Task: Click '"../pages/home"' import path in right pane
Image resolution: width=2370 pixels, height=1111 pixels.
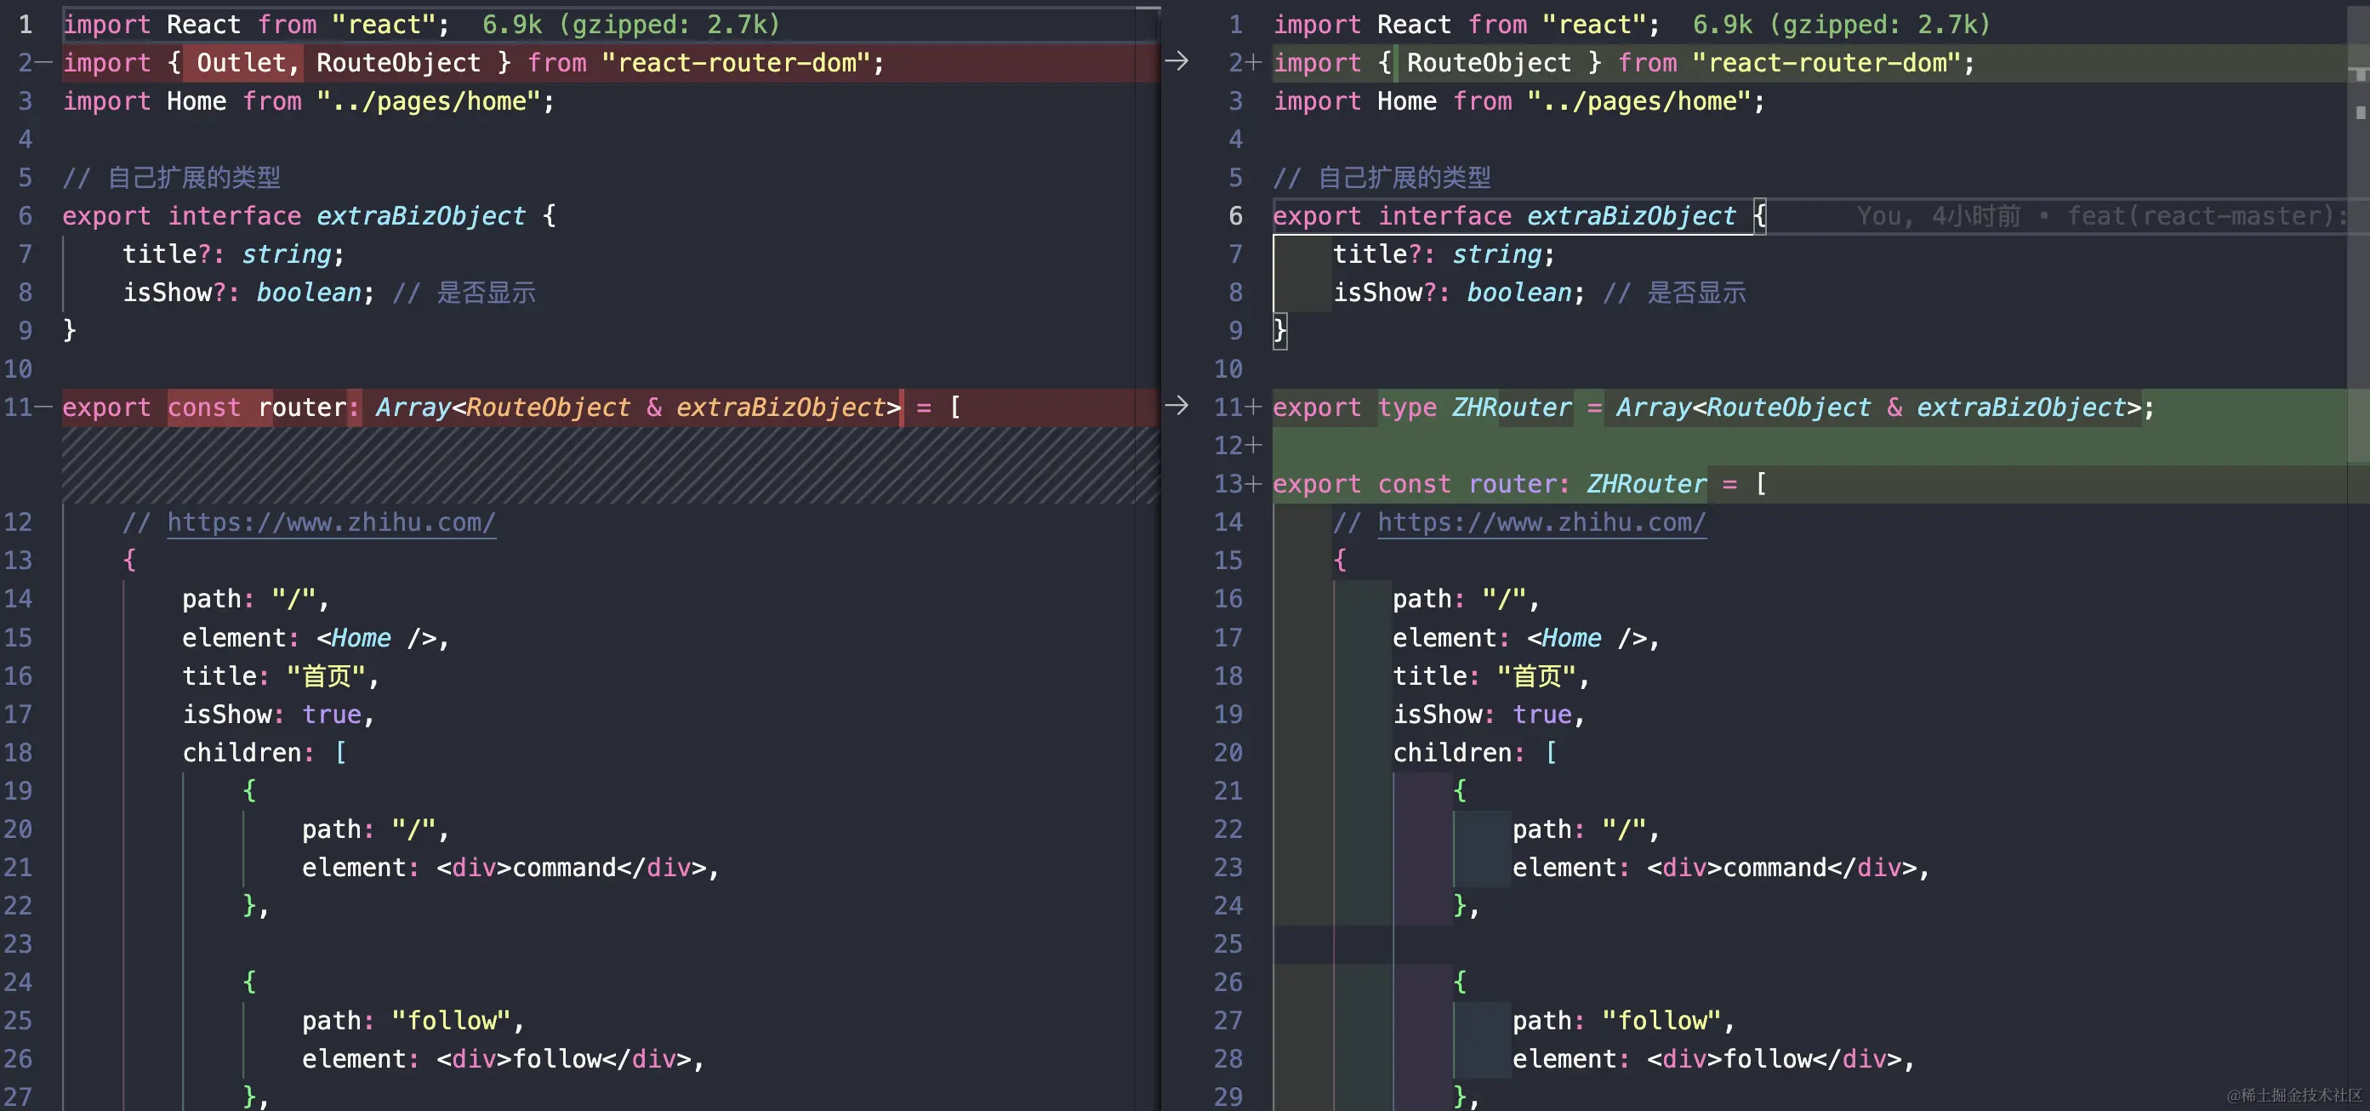Action: (x=1638, y=101)
